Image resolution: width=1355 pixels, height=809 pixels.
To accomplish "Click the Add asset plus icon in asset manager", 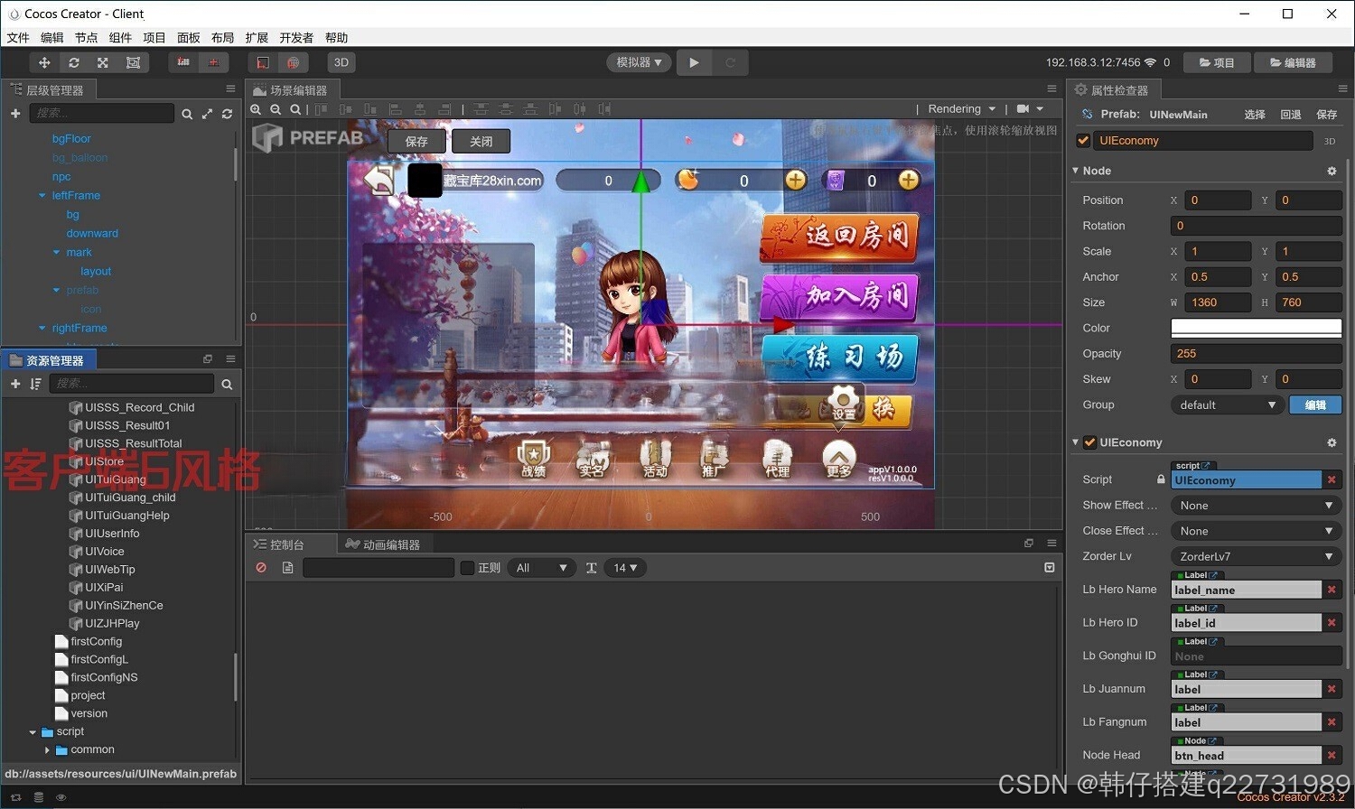I will click(x=15, y=384).
